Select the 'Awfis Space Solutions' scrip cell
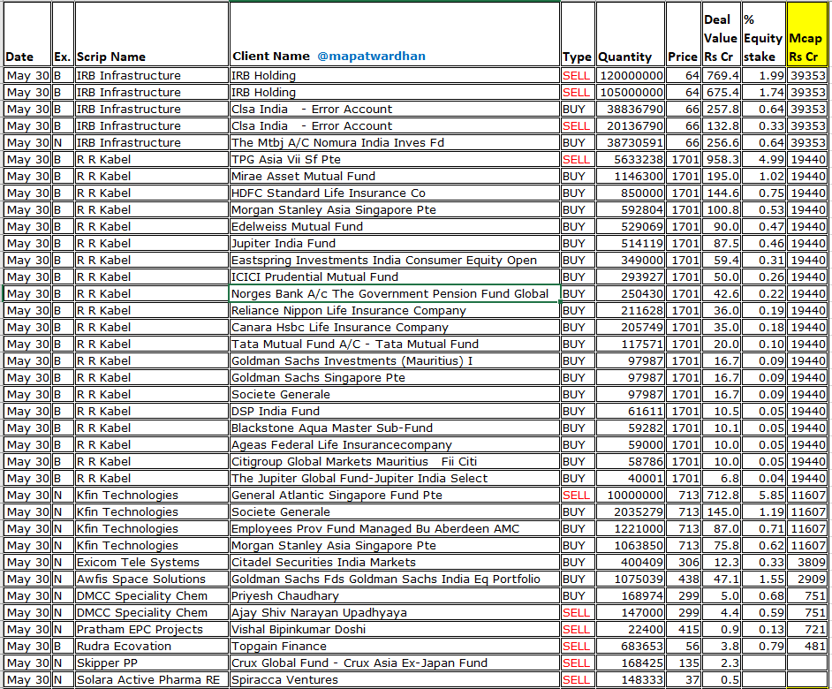The image size is (832, 689). click(152, 579)
